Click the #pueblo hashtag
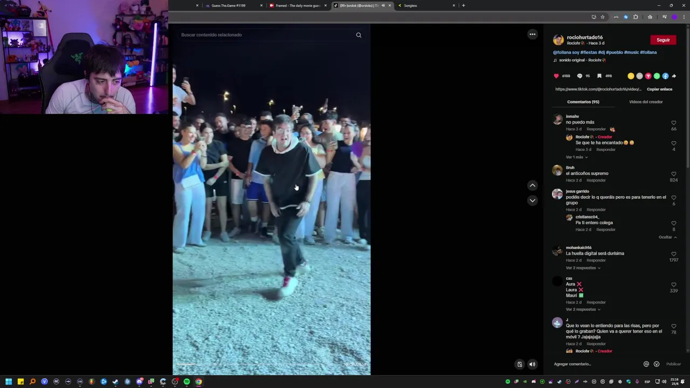This screenshot has width=690, height=388. point(614,52)
